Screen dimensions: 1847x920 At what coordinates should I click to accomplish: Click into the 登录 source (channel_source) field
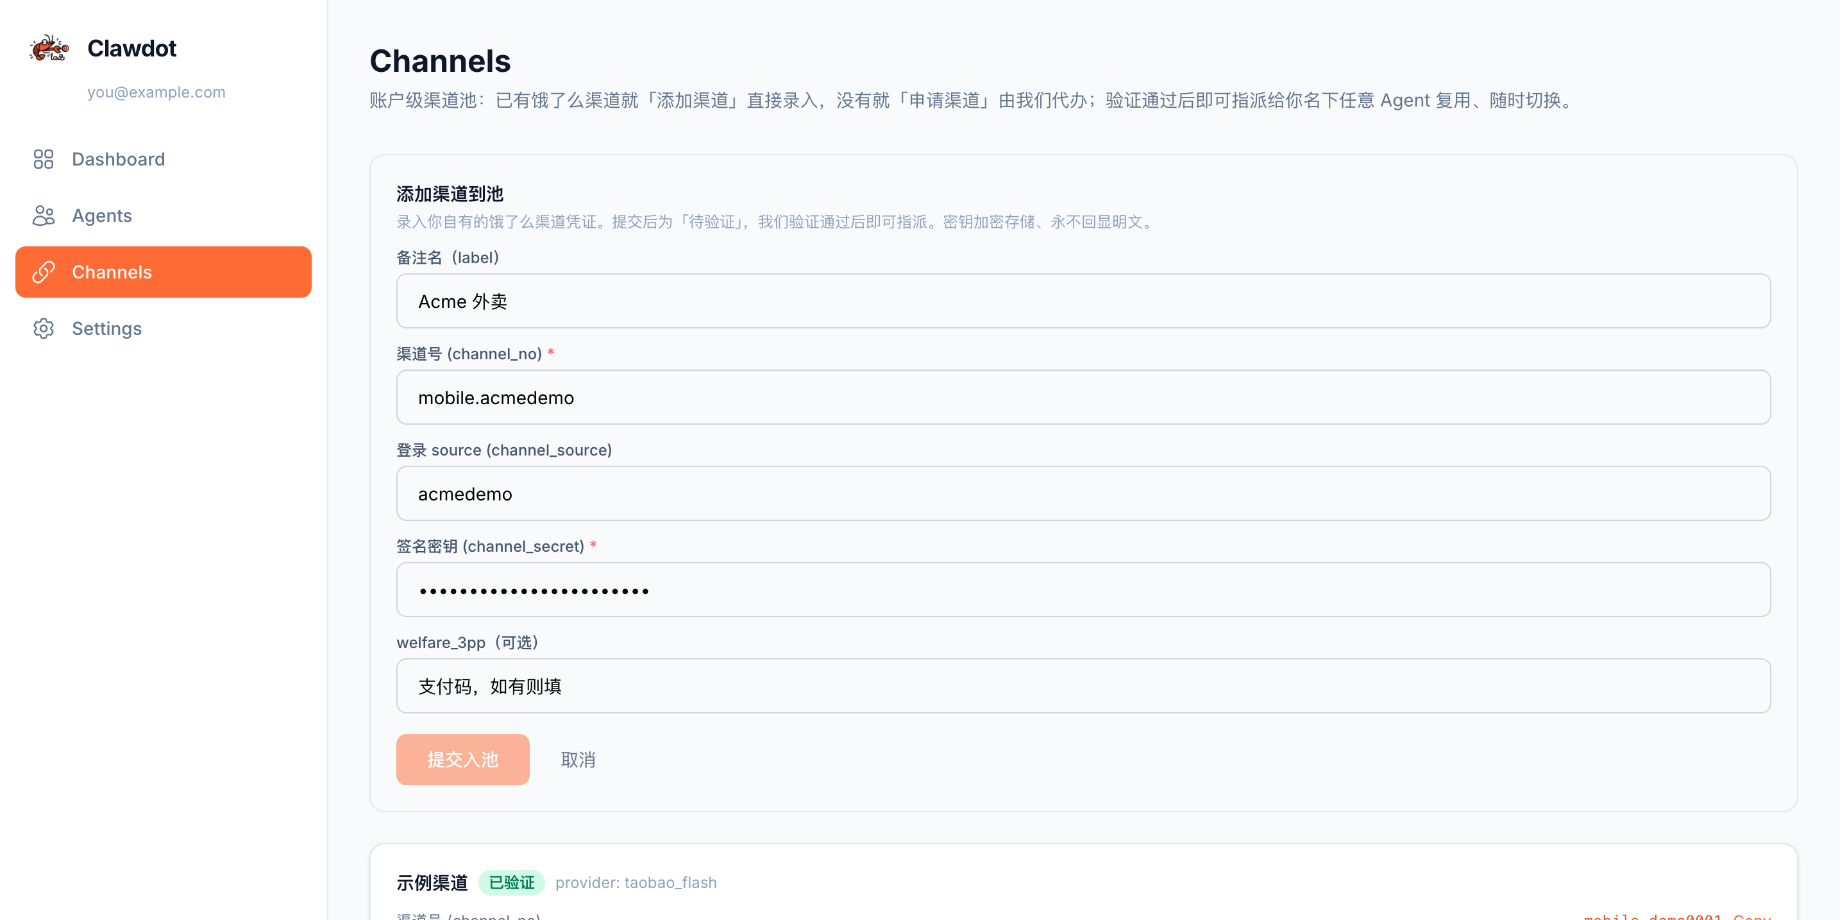point(1083,493)
